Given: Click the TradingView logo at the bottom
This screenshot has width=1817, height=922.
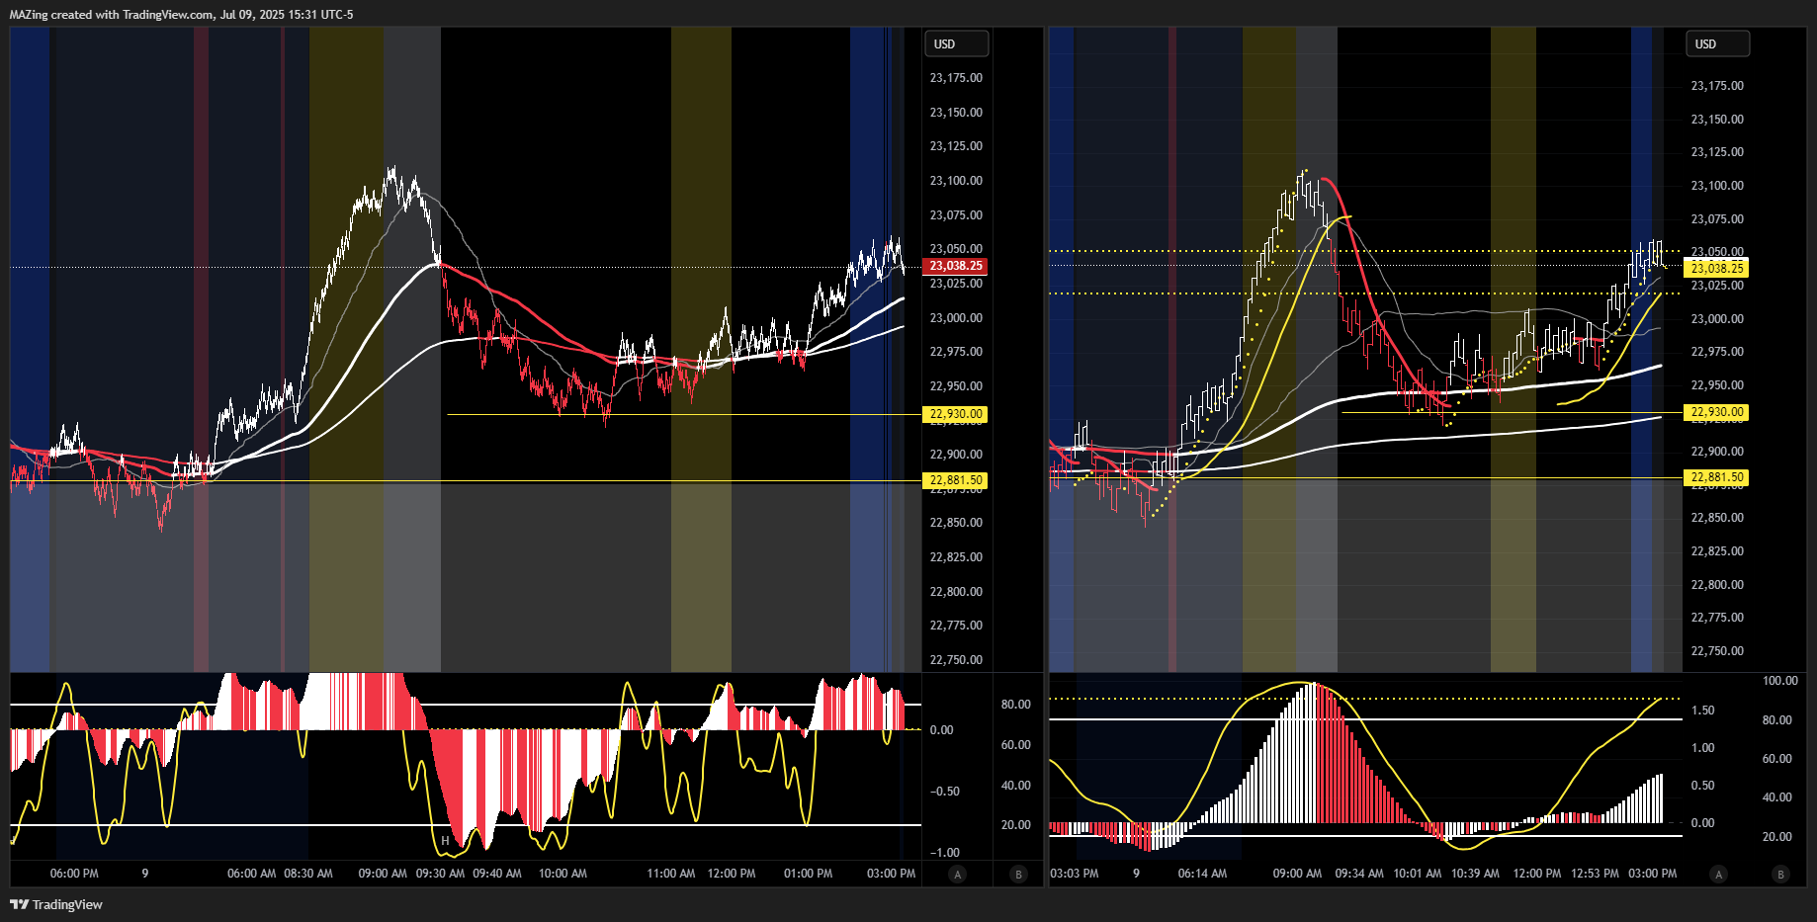Looking at the screenshot, I should [56, 904].
